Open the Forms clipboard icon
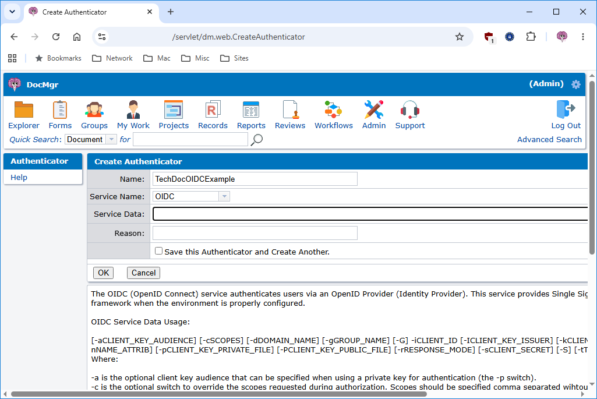The width and height of the screenshot is (597, 399). pyautogui.click(x=60, y=110)
